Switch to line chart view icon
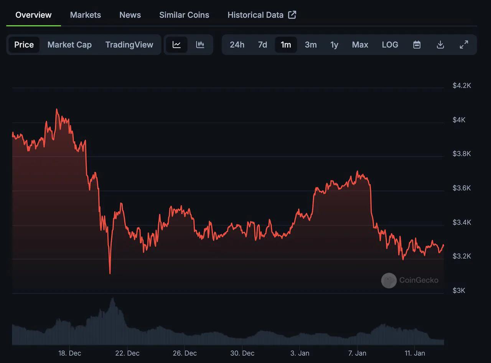491x363 pixels. [176, 45]
